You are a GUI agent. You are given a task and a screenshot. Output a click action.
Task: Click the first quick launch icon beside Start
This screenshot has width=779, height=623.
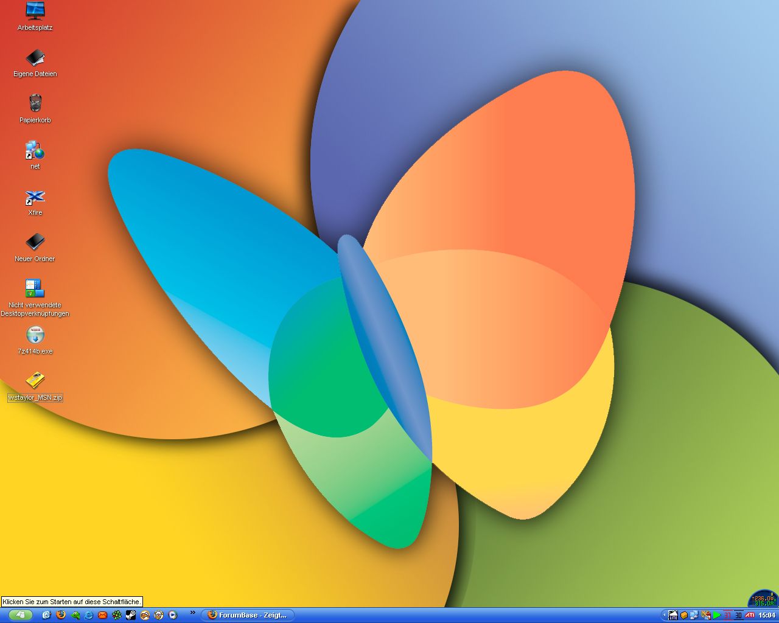pyautogui.click(x=46, y=615)
